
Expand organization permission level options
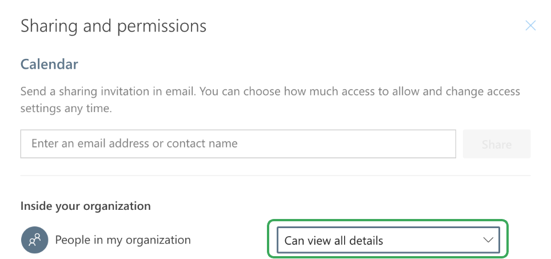point(388,240)
